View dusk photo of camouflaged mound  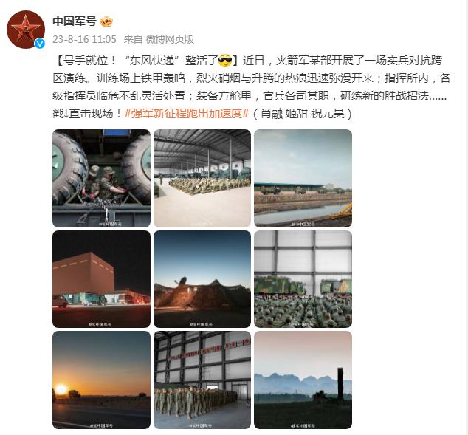[202, 279]
